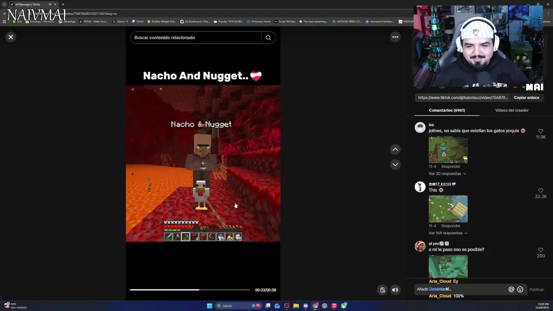Open the WhatsApp bookmark
Screen dimensions: 553x311
[66, 22]
